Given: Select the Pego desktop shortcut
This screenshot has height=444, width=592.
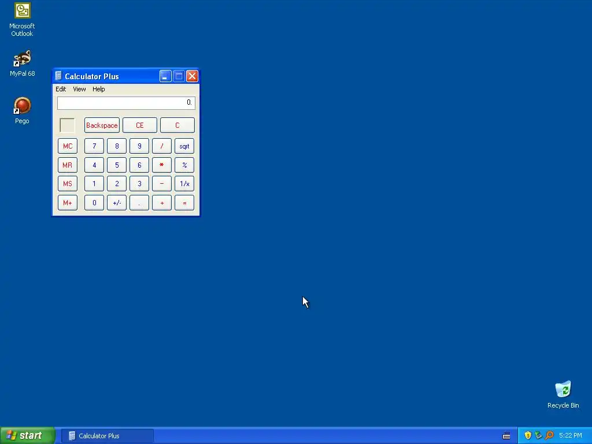Looking at the screenshot, I should click(x=22, y=110).
